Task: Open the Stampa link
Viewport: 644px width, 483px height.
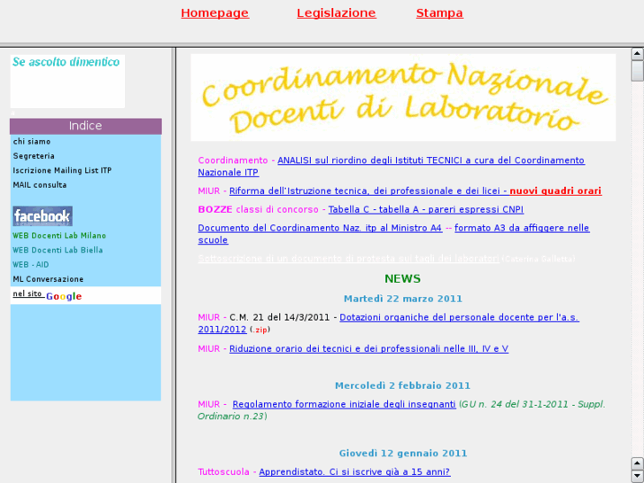Action: click(439, 12)
